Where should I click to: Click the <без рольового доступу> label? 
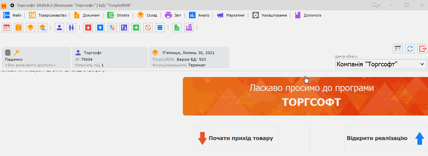click(31, 65)
